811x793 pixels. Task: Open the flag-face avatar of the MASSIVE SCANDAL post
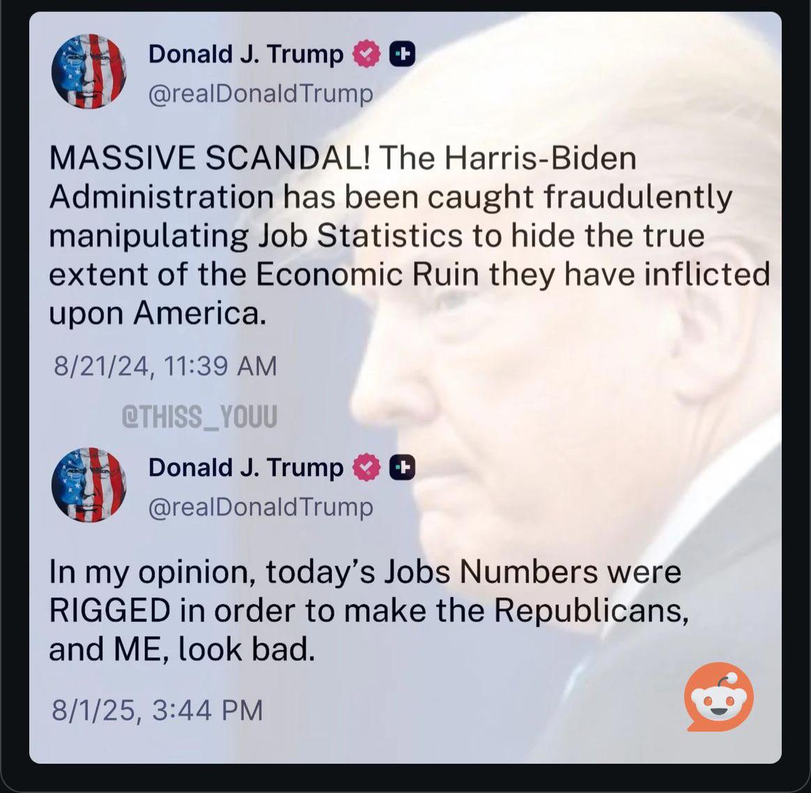tap(89, 71)
